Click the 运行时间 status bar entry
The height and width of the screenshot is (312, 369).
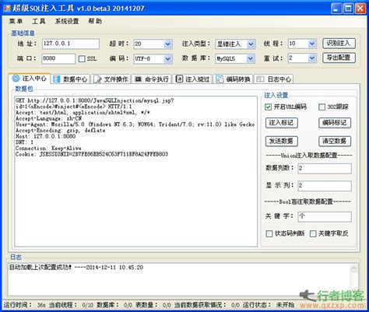coord(25,305)
